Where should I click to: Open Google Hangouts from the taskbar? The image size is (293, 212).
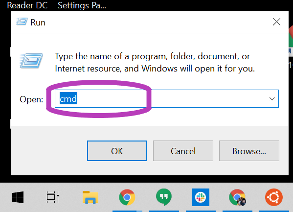(x=164, y=197)
